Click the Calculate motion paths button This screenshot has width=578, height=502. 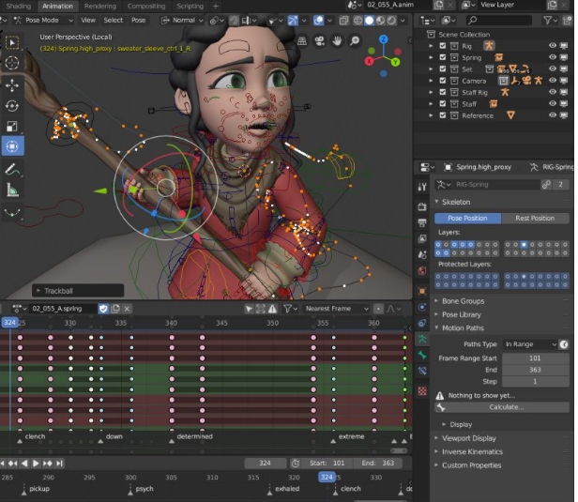click(502, 407)
